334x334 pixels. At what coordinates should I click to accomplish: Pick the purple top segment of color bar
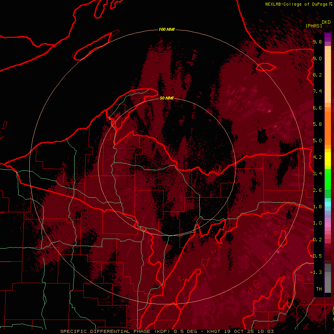click(x=328, y=37)
